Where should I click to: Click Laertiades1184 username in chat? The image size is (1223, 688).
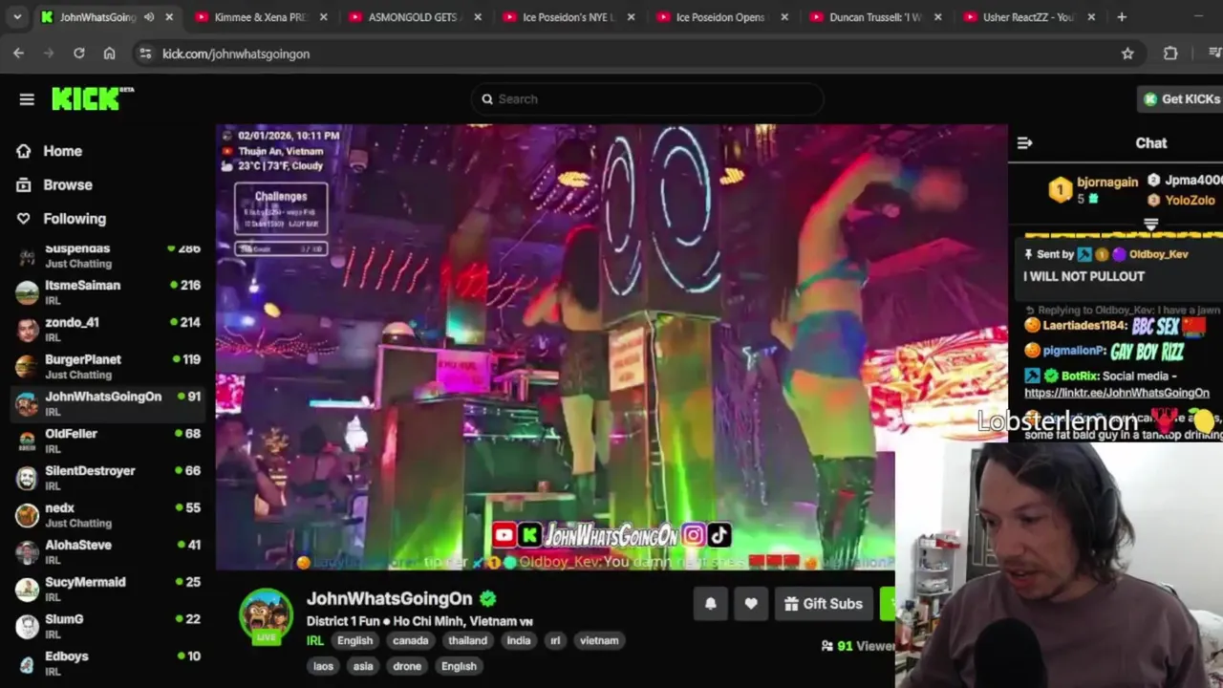click(1085, 325)
